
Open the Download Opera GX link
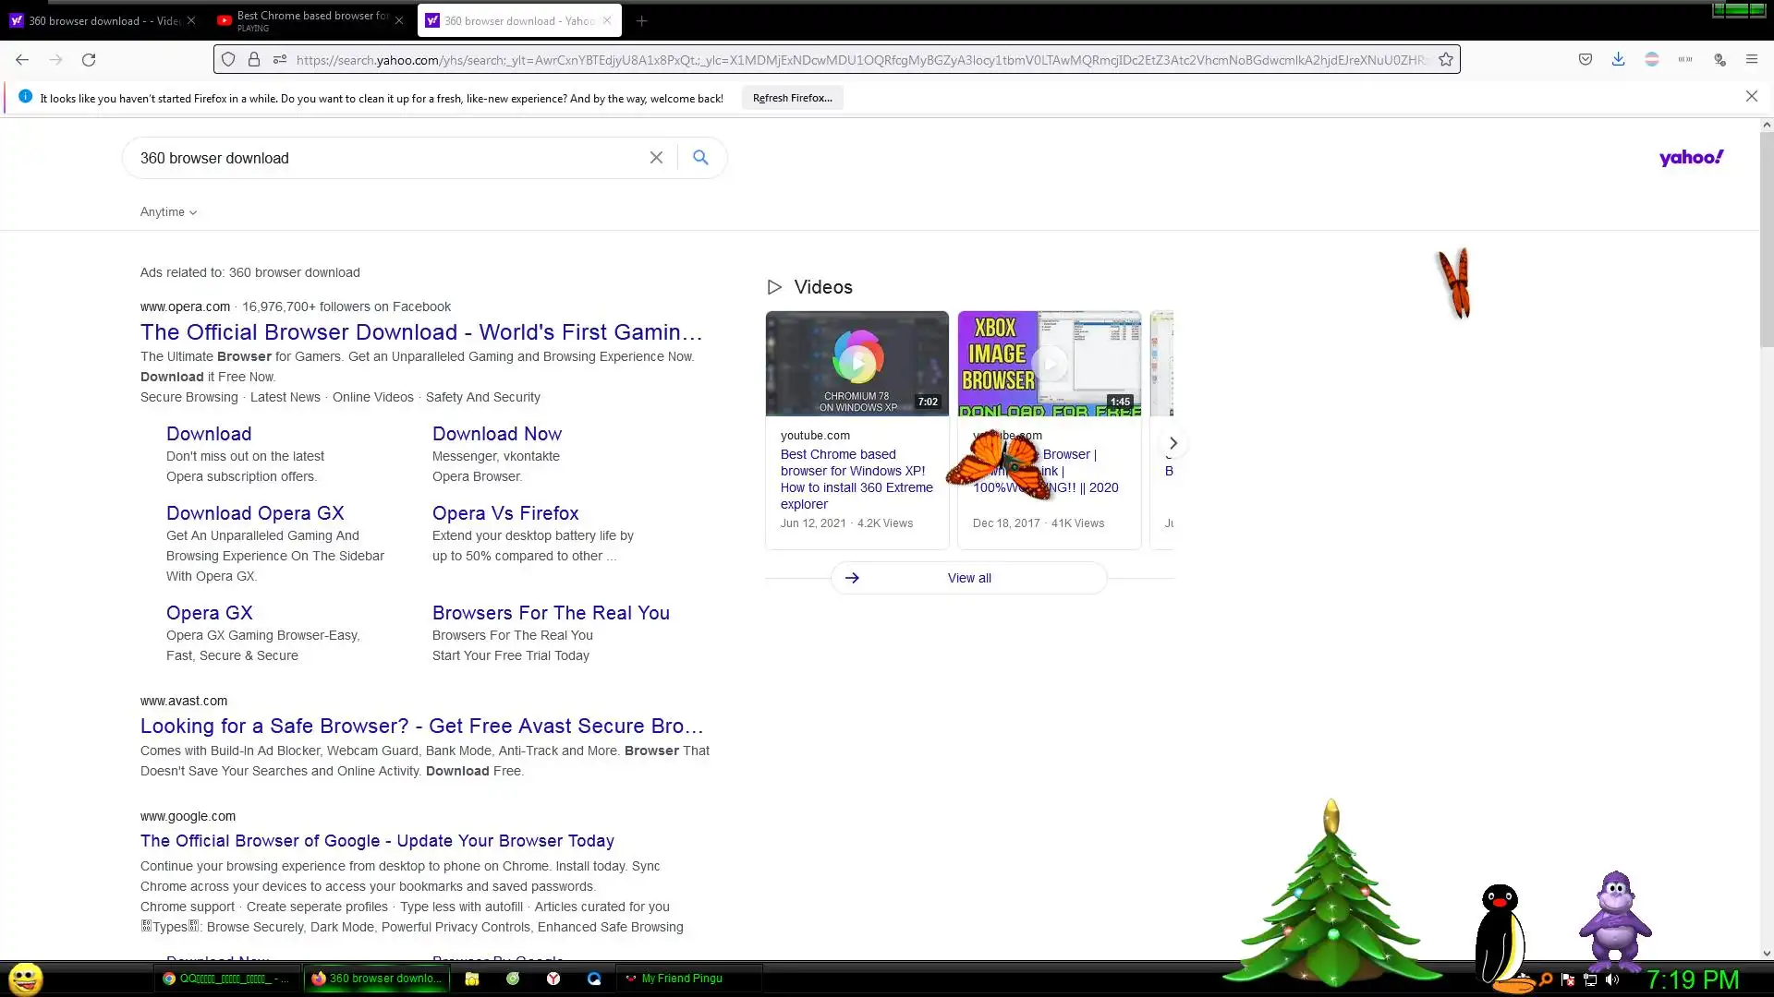tap(255, 513)
